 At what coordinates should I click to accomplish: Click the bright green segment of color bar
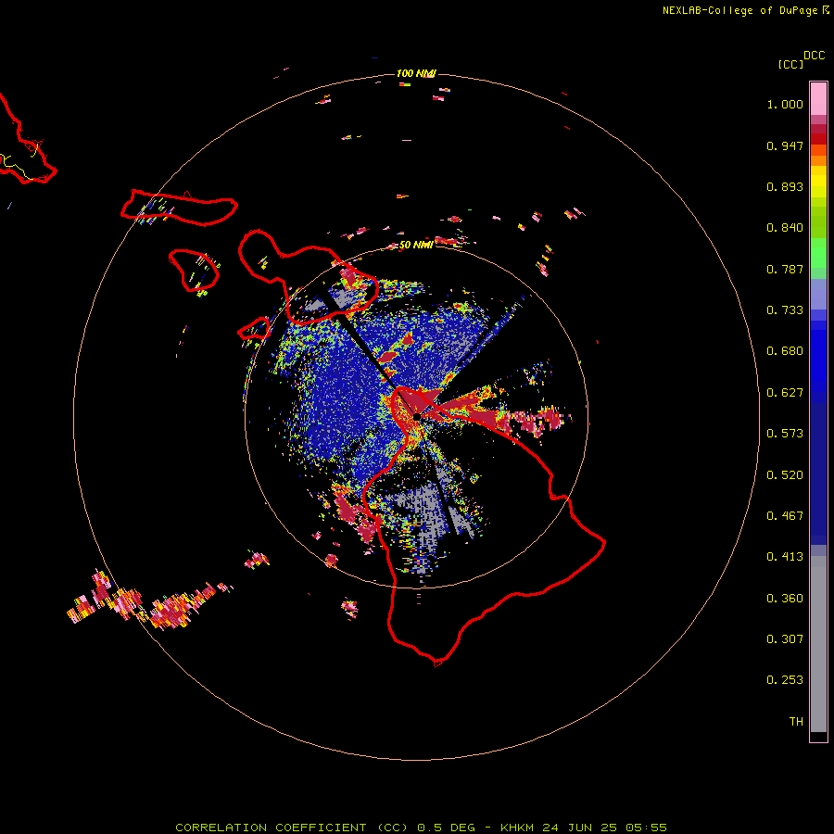[818, 253]
